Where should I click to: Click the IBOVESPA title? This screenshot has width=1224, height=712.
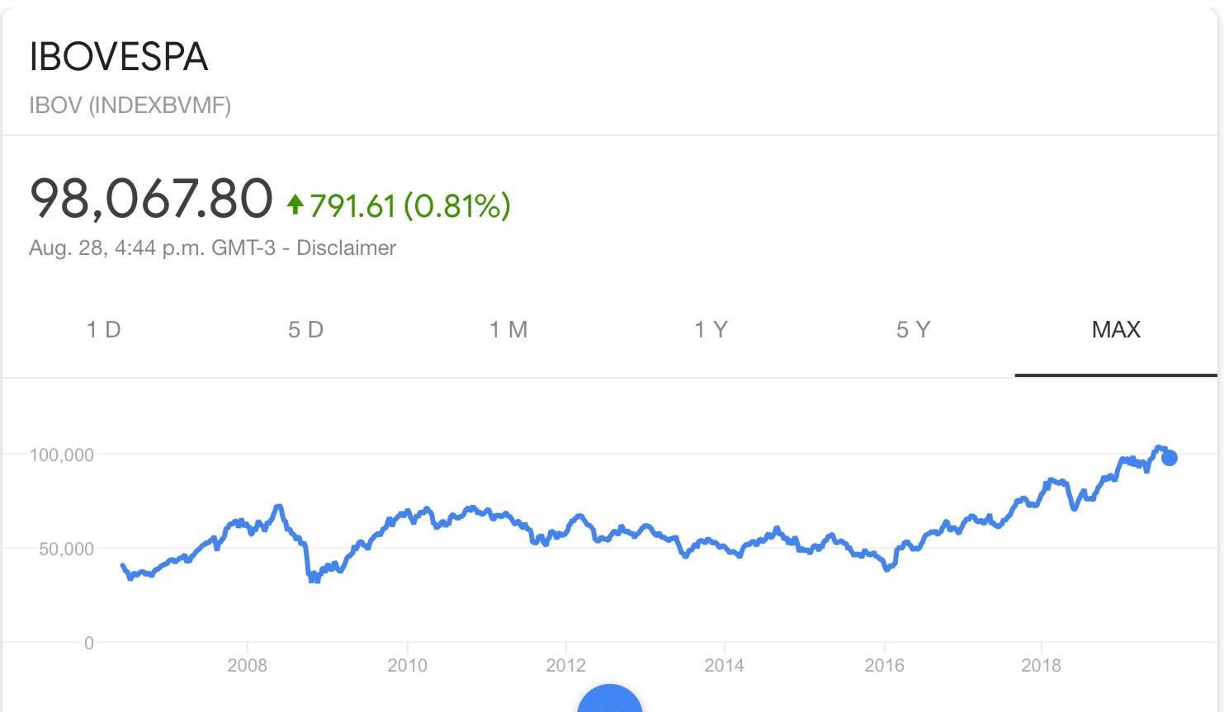pos(119,57)
